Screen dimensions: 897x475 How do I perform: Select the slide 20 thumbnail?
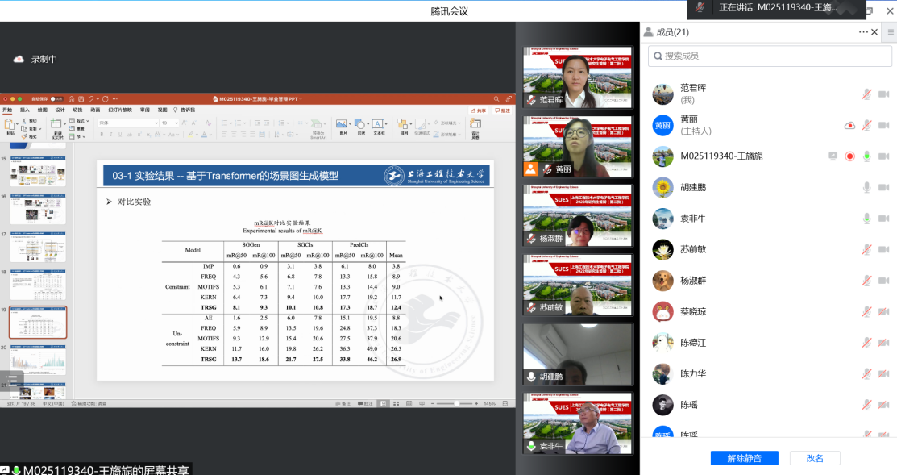pos(38,360)
